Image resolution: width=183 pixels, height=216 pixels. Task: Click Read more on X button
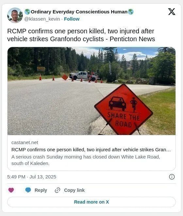pos(91,202)
